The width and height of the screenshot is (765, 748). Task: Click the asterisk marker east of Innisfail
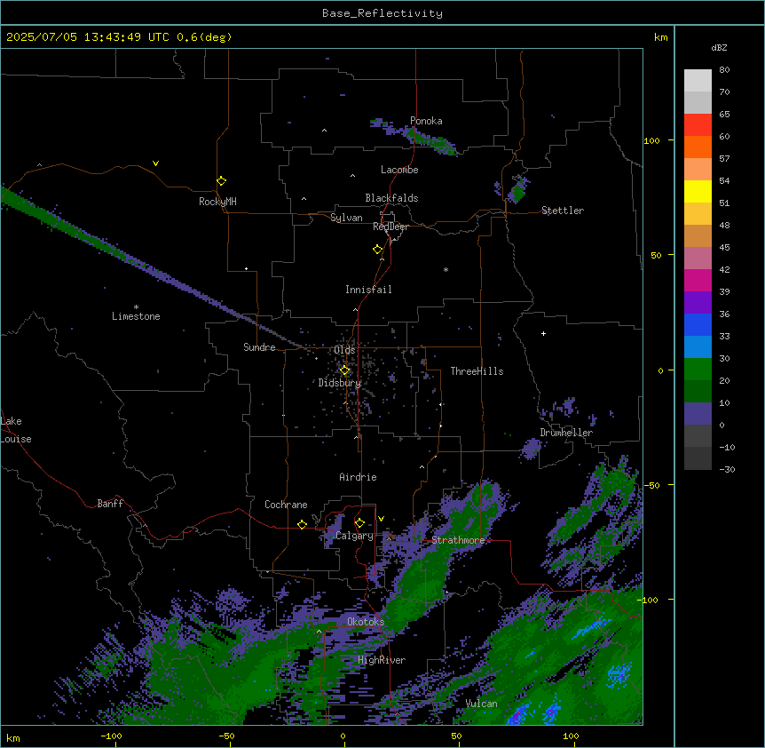click(446, 269)
